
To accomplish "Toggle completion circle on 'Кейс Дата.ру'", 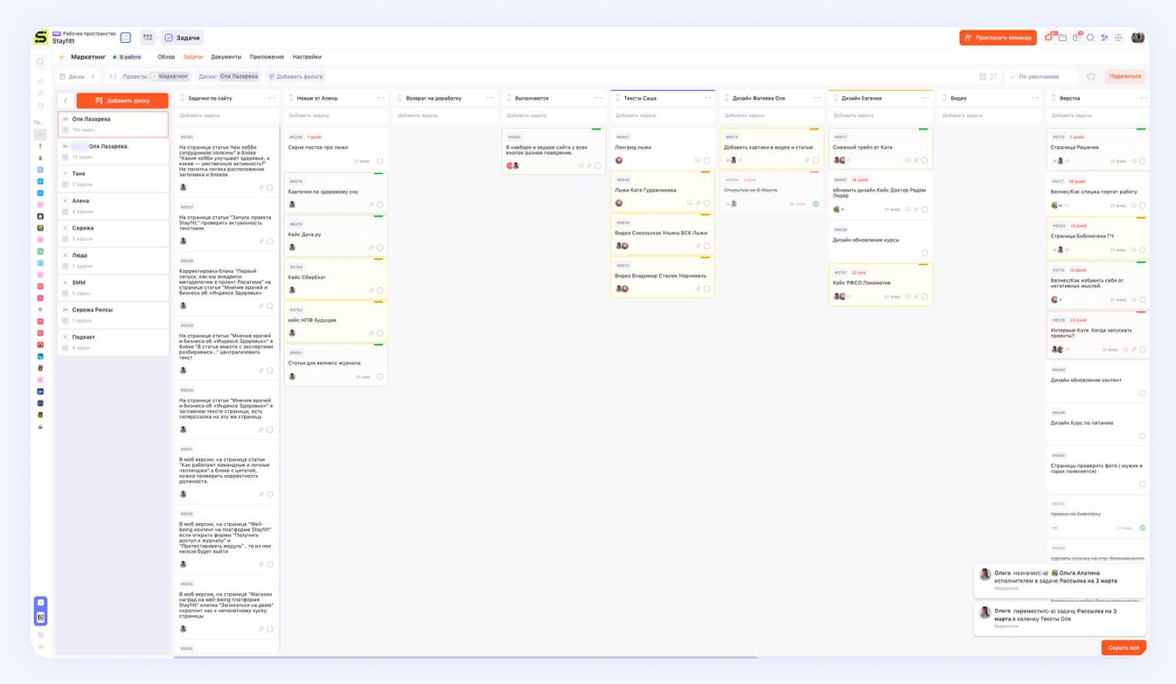I will (x=380, y=248).
